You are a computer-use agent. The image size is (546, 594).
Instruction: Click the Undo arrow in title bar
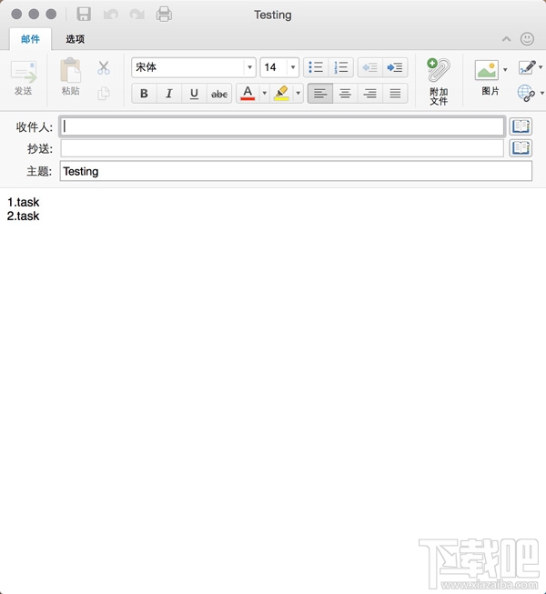click(111, 15)
